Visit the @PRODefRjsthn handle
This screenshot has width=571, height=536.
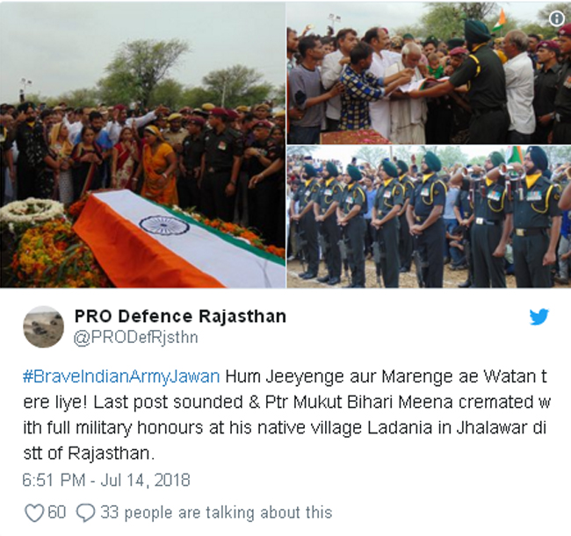coord(136,338)
